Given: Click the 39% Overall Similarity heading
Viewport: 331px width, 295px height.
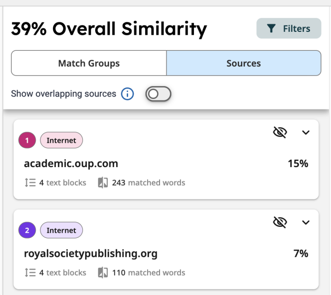Looking at the screenshot, I should pos(109,29).
